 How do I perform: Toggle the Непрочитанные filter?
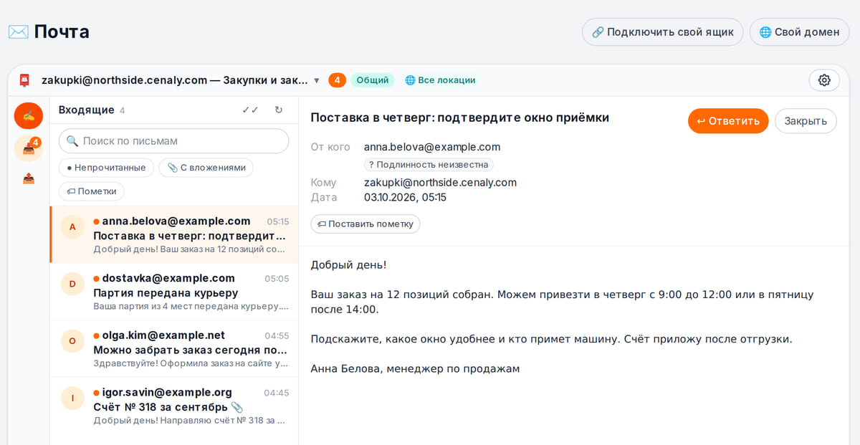pos(106,168)
